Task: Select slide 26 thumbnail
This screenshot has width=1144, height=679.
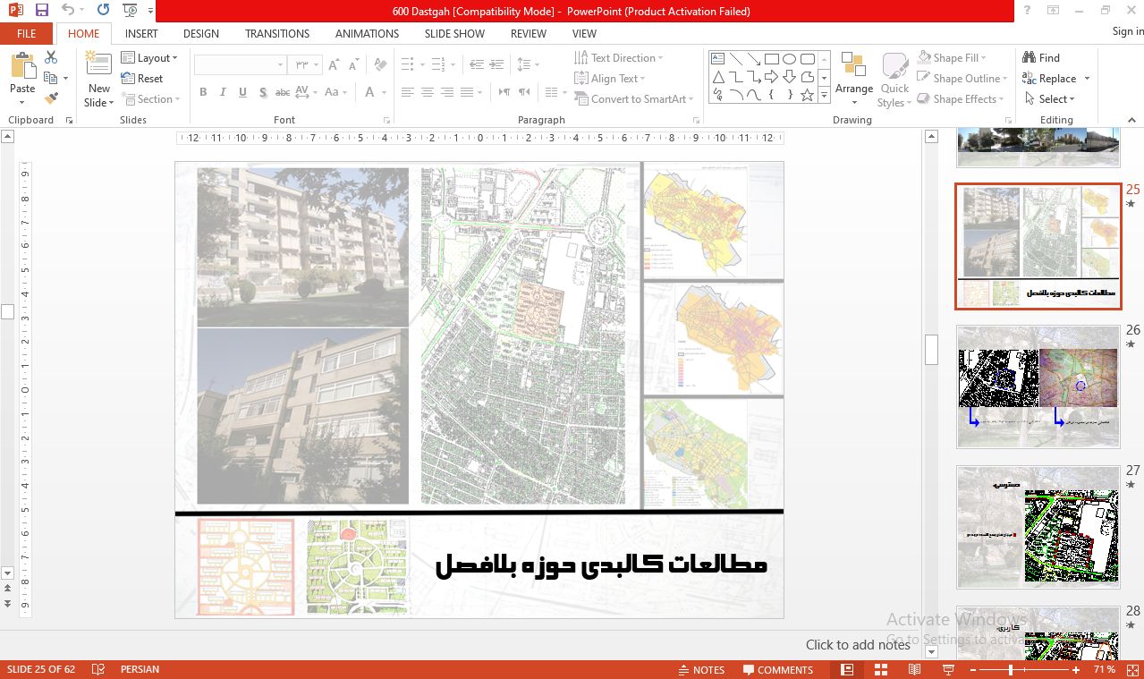Action: point(1038,386)
